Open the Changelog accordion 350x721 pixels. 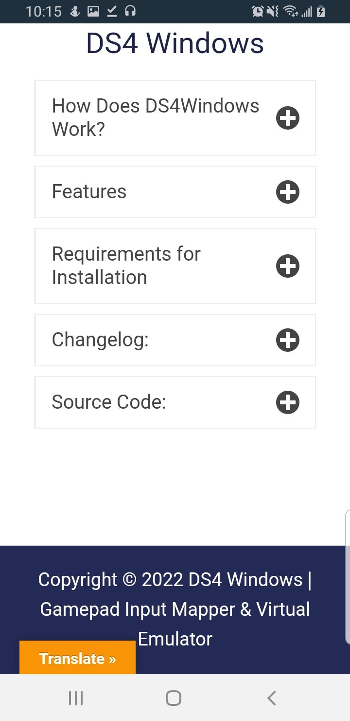(175, 340)
